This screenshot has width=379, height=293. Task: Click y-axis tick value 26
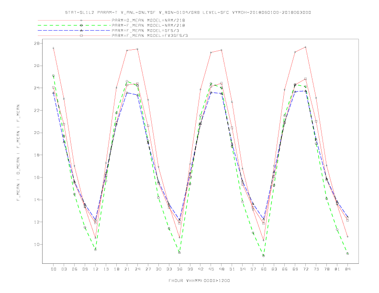37,66
